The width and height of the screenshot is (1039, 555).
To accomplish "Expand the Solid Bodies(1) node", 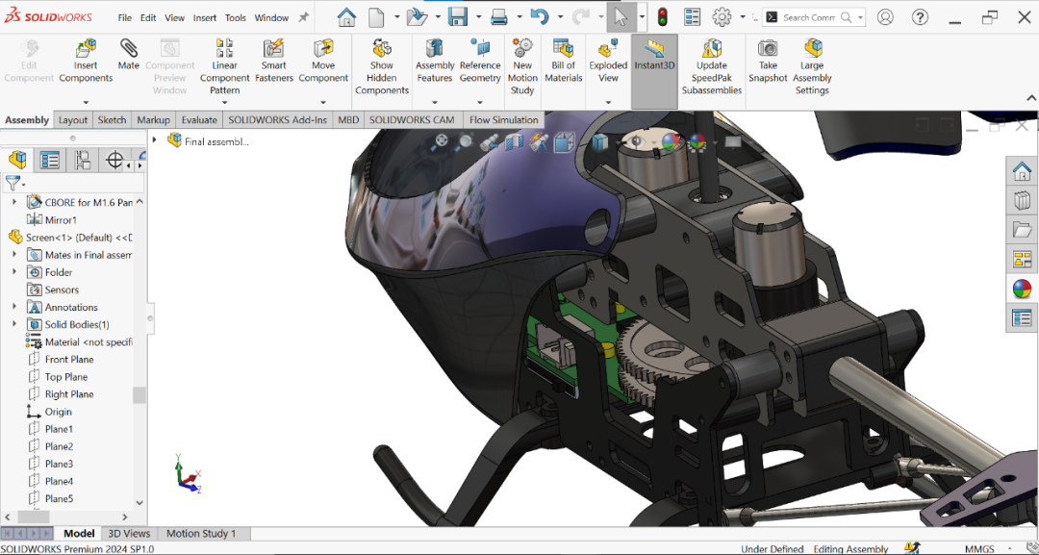I will click(14, 324).
